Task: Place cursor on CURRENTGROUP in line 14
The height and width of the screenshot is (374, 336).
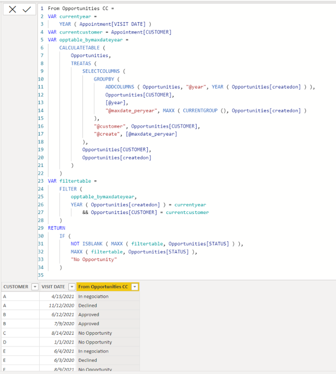Action: pos(200,110)
